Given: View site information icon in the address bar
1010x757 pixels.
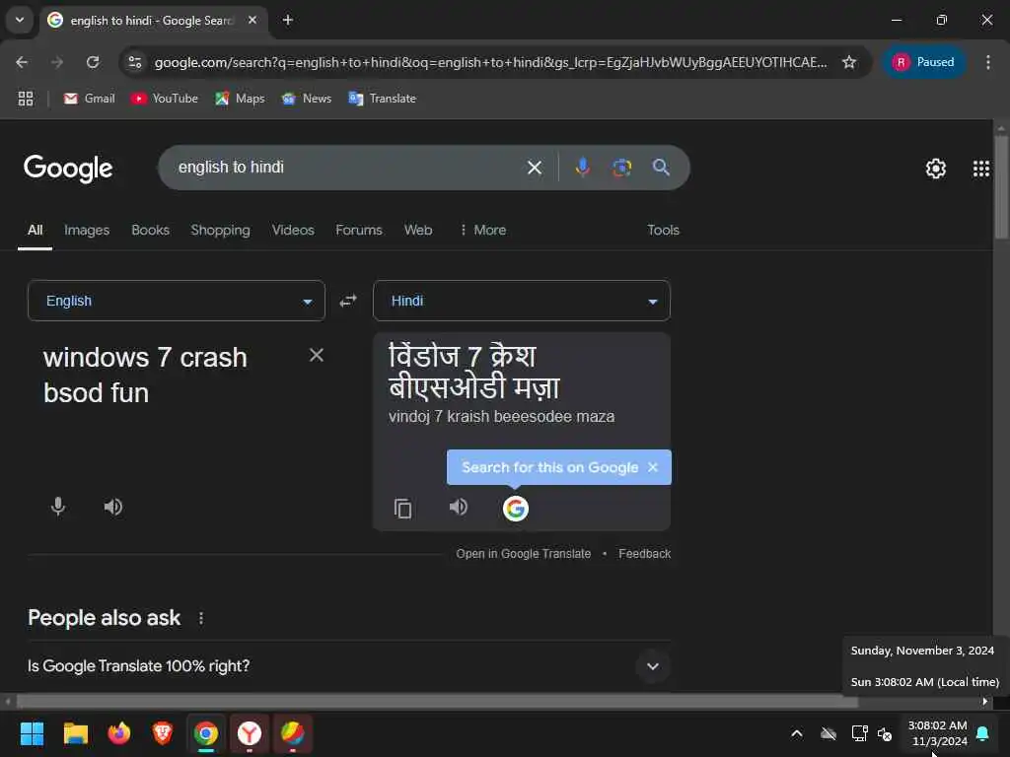Looking at the screenshot, I should (x=135, y=62).
